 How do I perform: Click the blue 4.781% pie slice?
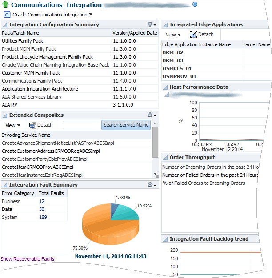click(x=113, y=209)
